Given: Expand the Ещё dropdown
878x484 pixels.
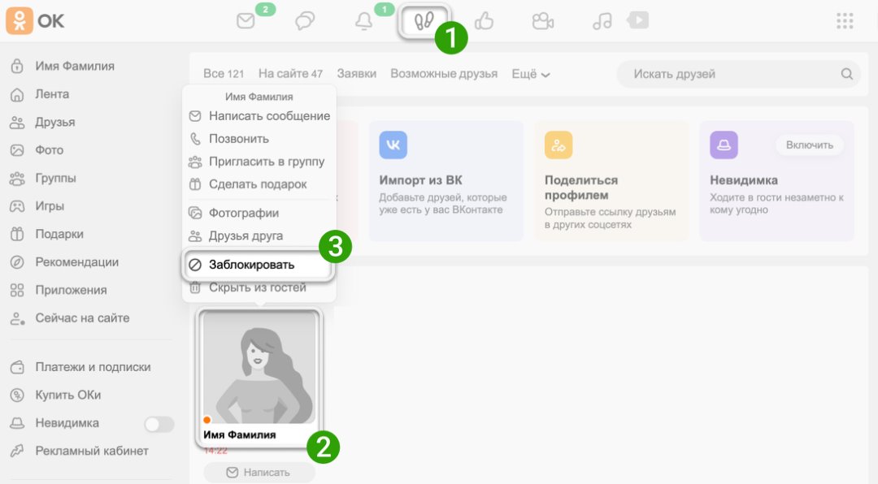Looking at the screenshot, I should (x=531, y=74).
